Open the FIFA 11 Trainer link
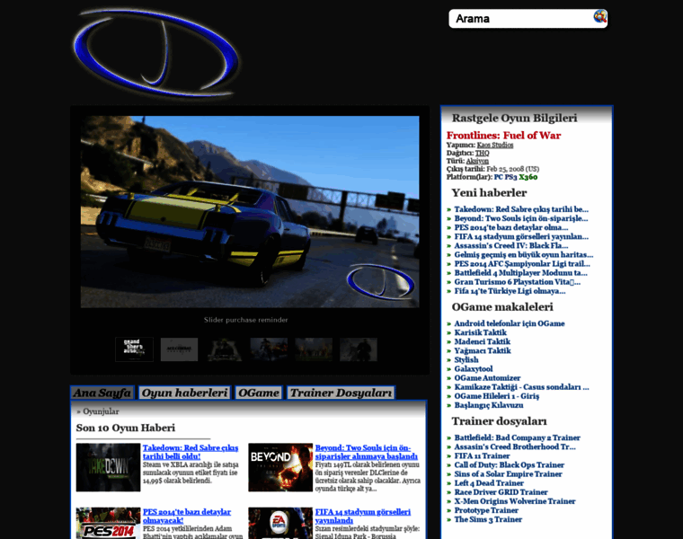 (x=482, y=455)
